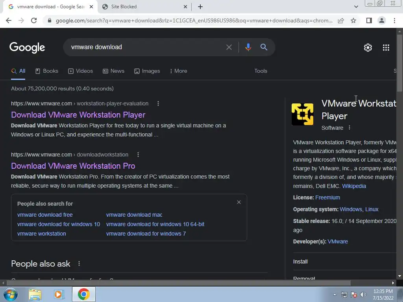Reload the current page
This screenshot has width=403, height=302.
pyautogui.click(x=34, y=20)
